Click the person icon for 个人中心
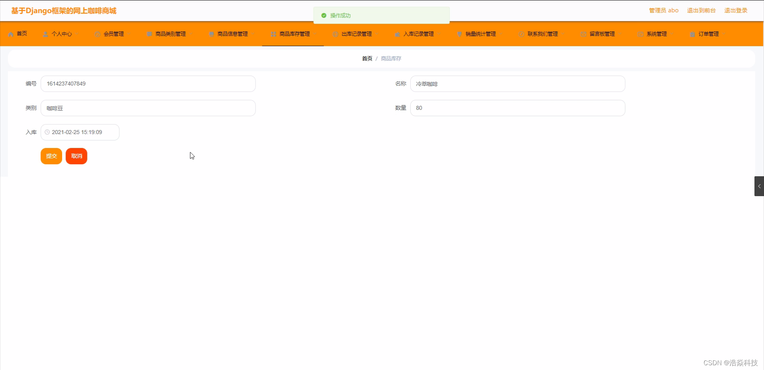 coord(45,34)
